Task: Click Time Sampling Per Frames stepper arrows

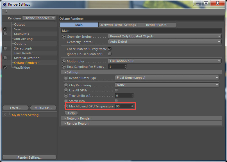Action: point(125,67)
